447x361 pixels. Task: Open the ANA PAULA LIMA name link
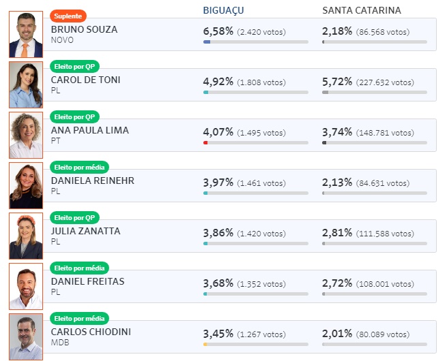tap(89, 130)
